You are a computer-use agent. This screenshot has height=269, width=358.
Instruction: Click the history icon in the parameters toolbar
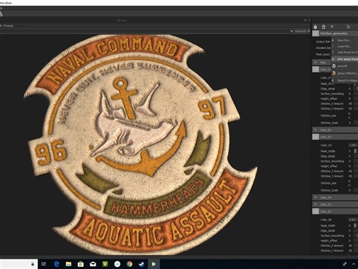[348, 27]
